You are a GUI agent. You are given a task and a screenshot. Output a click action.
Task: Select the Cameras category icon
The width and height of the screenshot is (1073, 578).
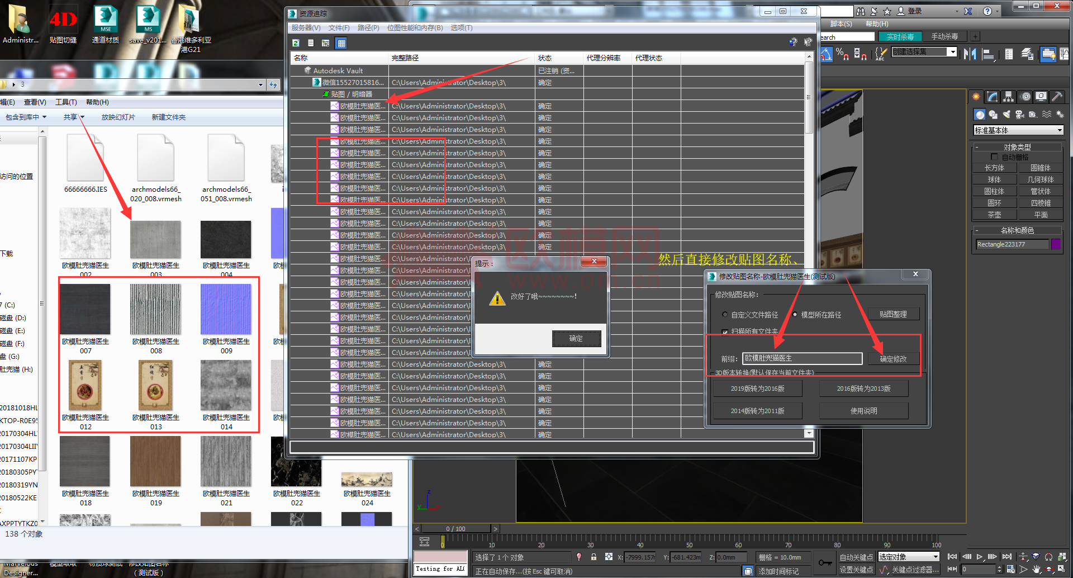click(x=1020, y=115)
